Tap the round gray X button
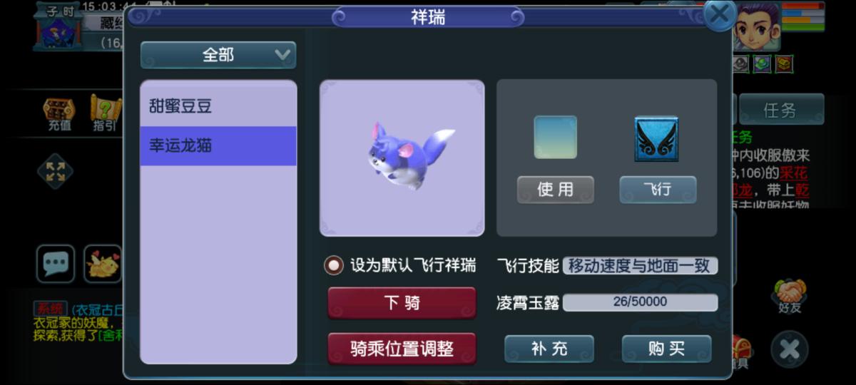856x385 pixels. [790, 349]
